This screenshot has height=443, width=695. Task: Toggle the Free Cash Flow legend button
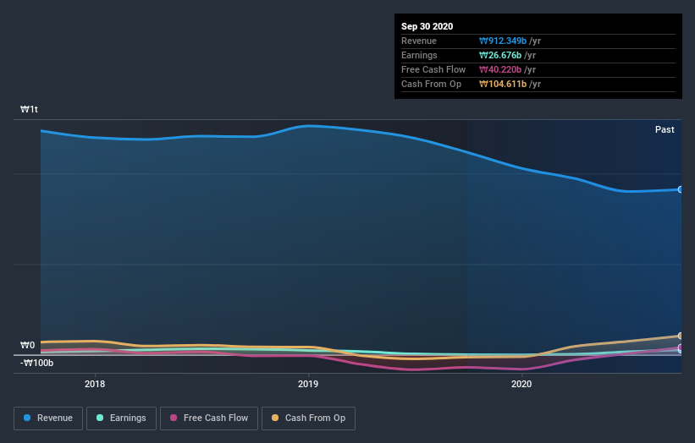click(209, 418)
